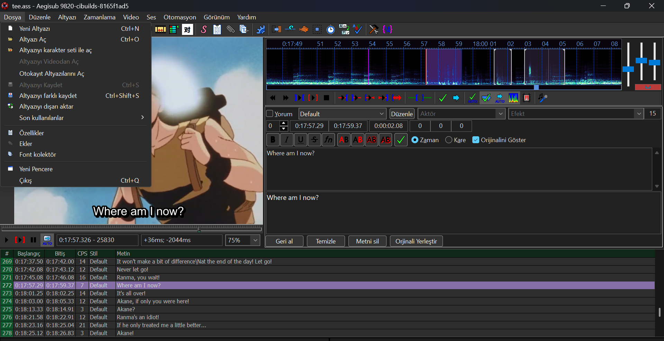
Task: Stop audio playback square icon
Action: tap(326, 98)
